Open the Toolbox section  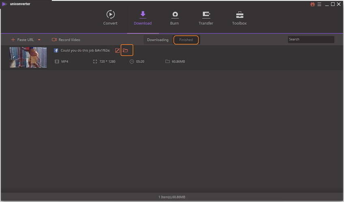click(x=239, y=18)
